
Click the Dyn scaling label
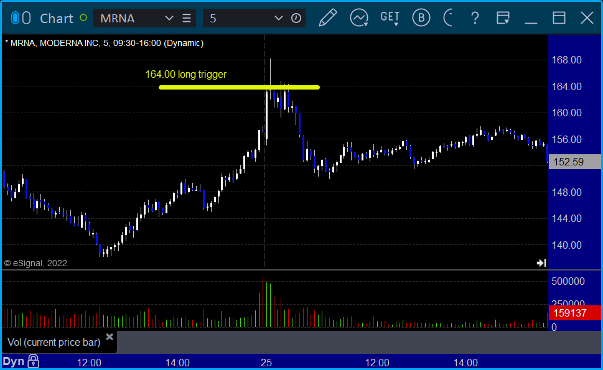click(14, 361)
